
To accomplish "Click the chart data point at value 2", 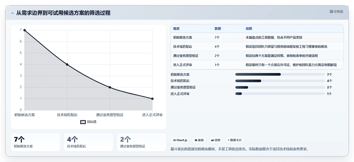I will point(110,87).
